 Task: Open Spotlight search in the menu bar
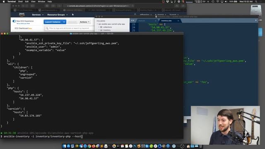pos(256,2)
